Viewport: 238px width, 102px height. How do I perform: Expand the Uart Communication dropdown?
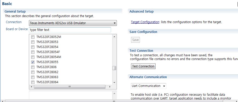149,86
